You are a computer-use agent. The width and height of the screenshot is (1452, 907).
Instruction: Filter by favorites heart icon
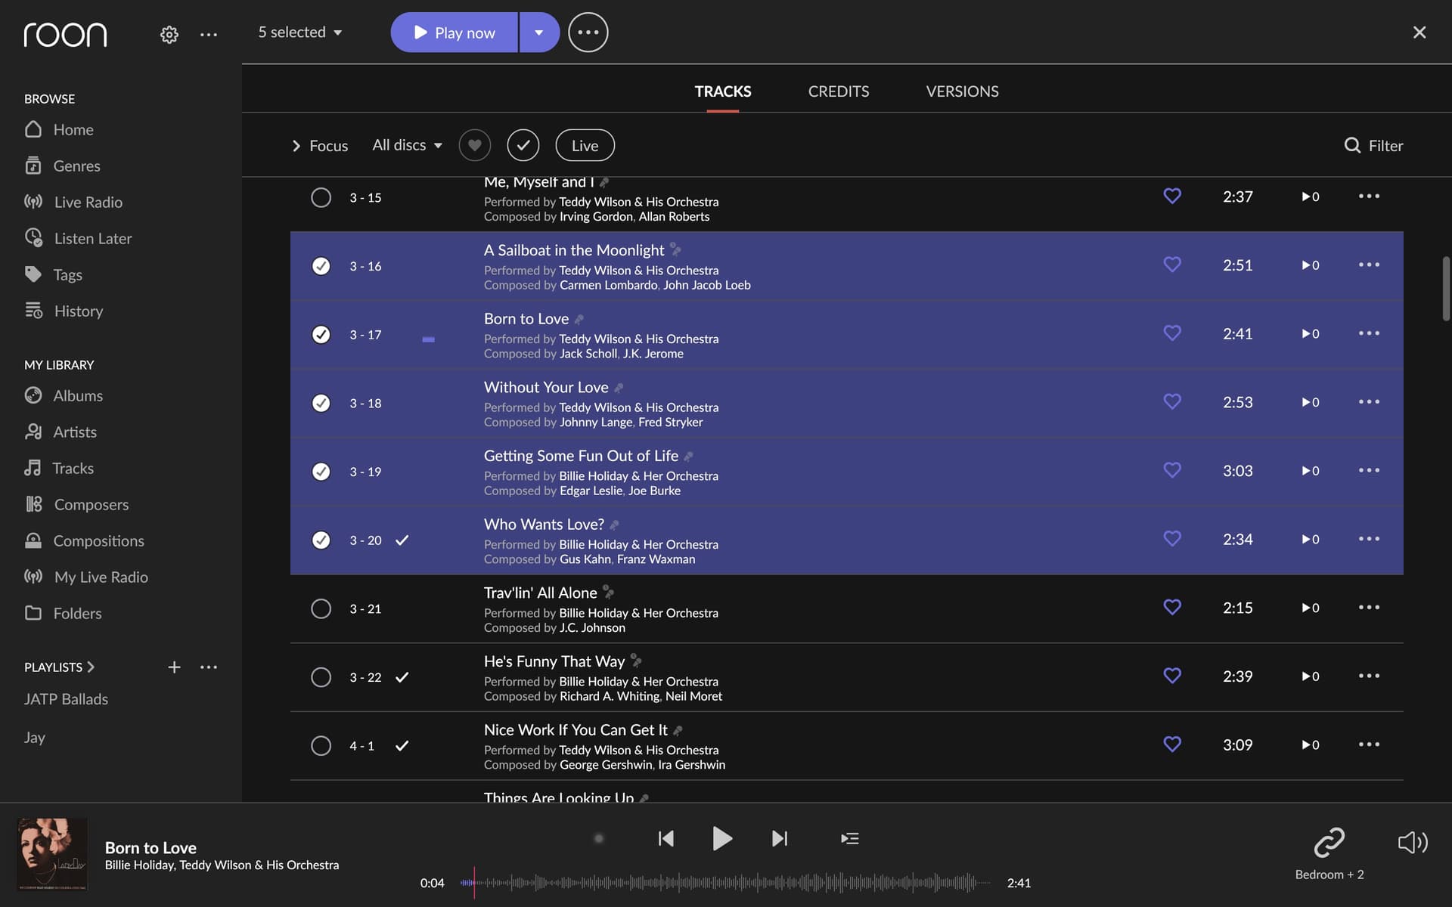[474, 145]
